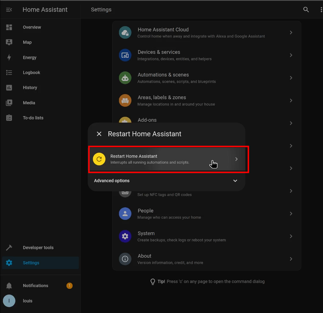Click the About settings title
323x313 pixels.
144,256
